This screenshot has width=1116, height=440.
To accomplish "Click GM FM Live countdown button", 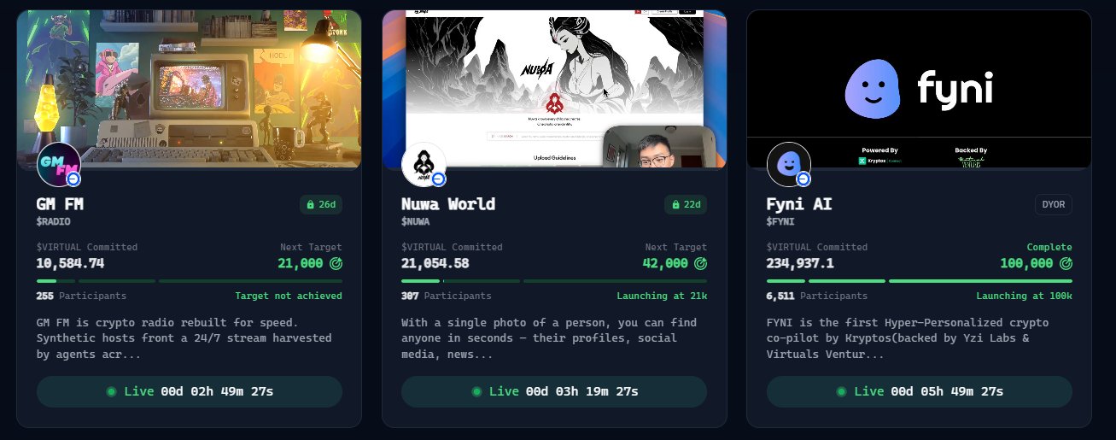I will [190, 391].
